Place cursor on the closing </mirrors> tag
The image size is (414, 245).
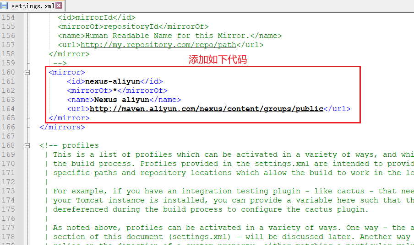pos(62,127)
